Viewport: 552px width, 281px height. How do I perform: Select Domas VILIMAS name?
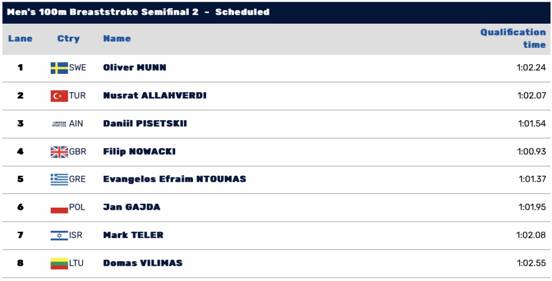click(x=143, y=263)
